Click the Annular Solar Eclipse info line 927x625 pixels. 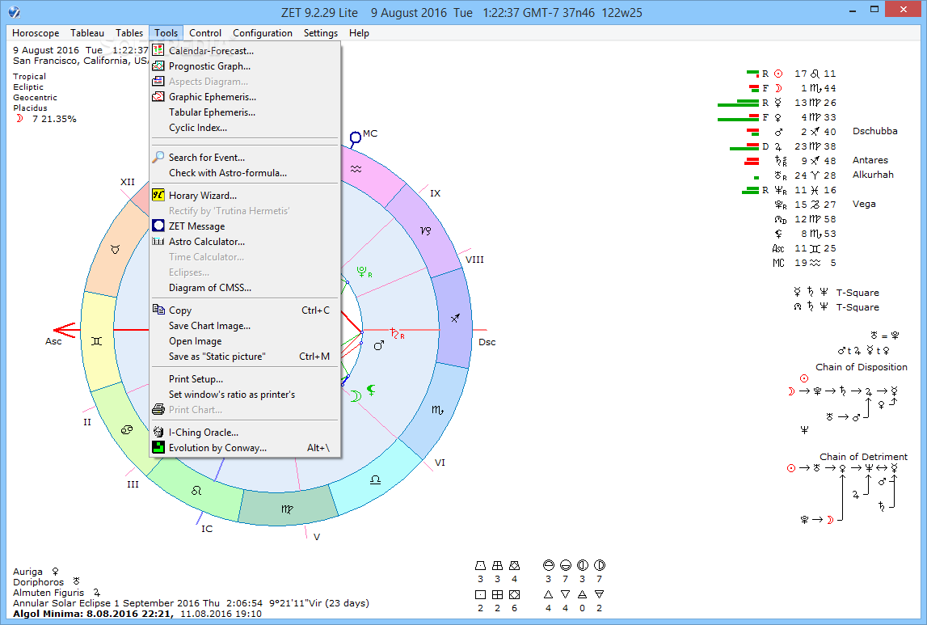click(x=191, y=603)
